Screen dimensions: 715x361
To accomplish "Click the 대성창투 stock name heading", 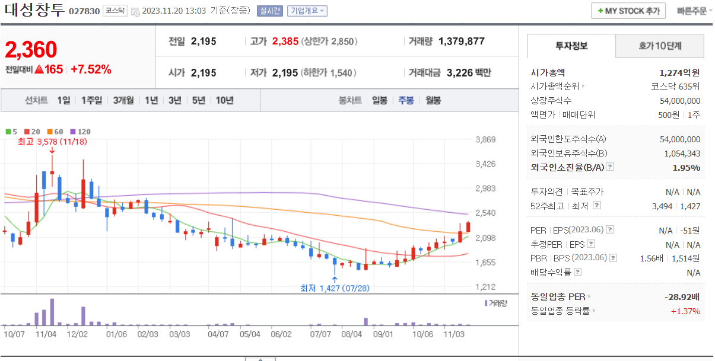I will 34,11.
